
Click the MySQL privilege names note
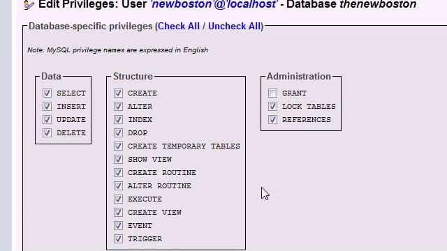(x=118, y=50)
